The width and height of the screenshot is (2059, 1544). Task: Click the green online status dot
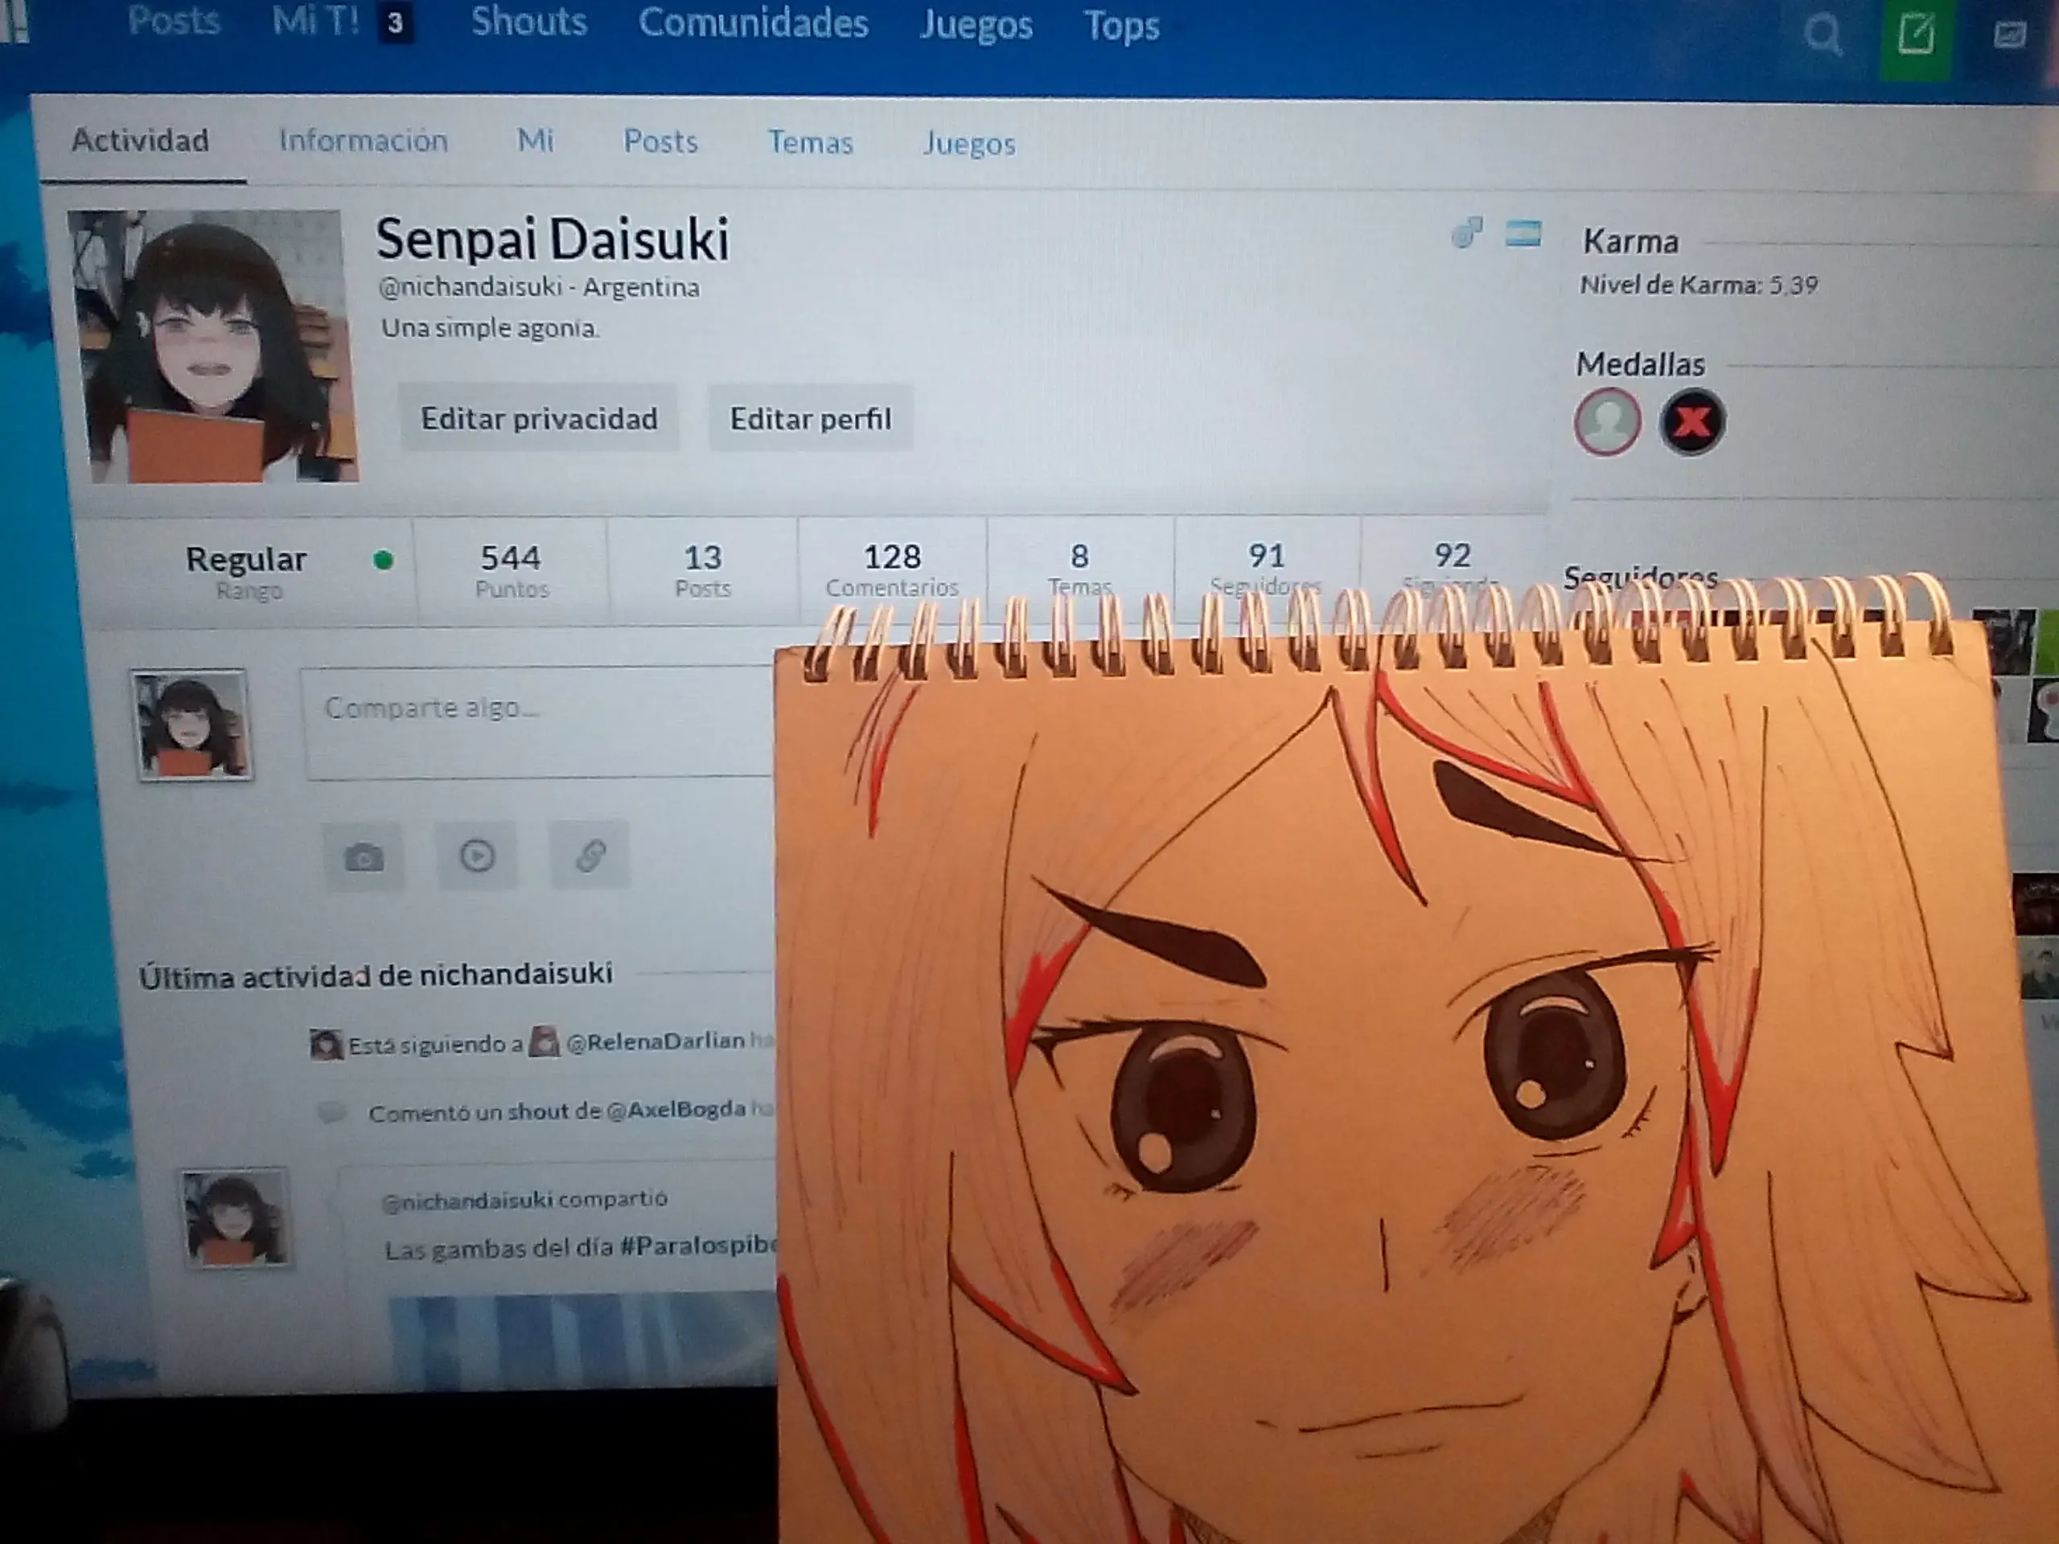pyautogui.click(x=383, y=560)
